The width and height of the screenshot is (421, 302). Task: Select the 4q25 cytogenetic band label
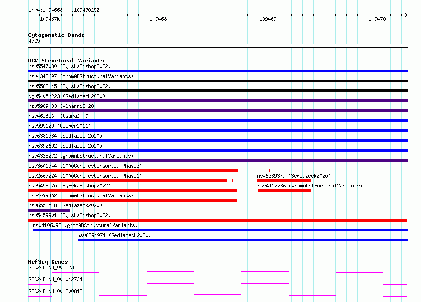tap(34, 41)
